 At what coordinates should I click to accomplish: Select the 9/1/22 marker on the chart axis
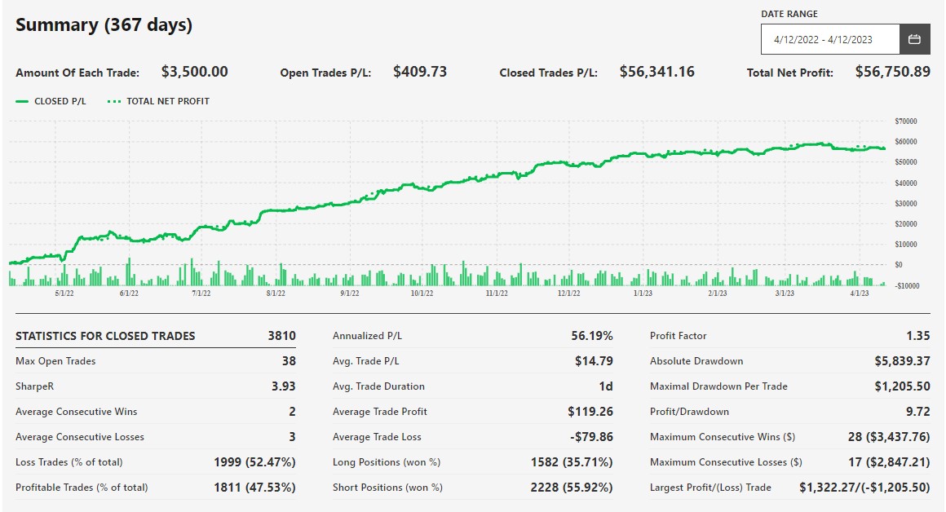click(349, 293)
